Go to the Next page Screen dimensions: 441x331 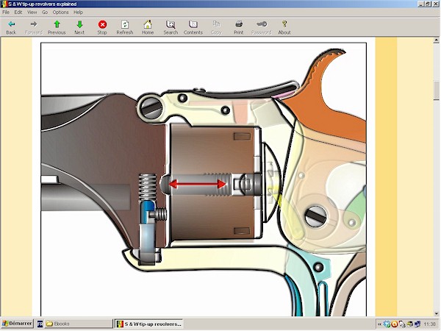79,28
